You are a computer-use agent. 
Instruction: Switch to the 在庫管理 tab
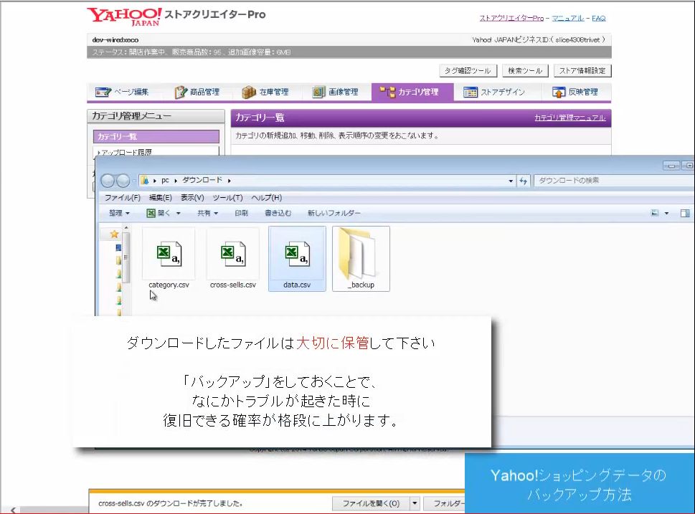[x=265, y=92]
